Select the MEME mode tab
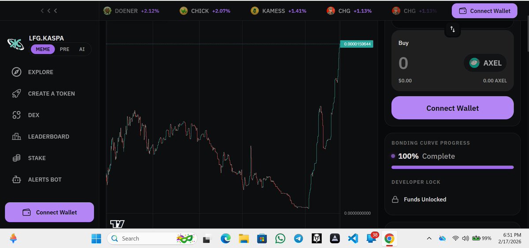The width and height of the screenshot is (529, 248). point(43,49)
